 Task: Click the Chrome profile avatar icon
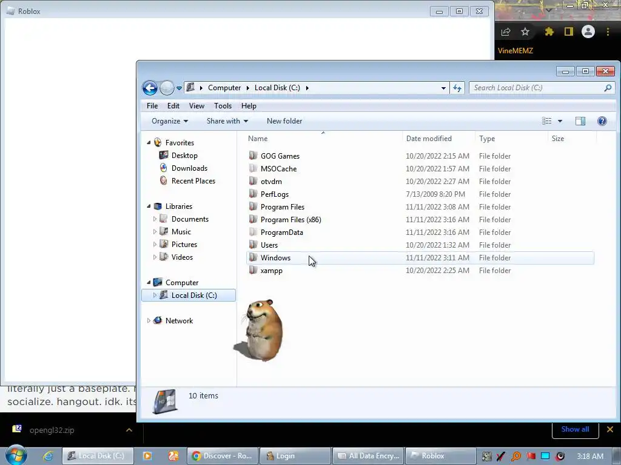(588, 31)
